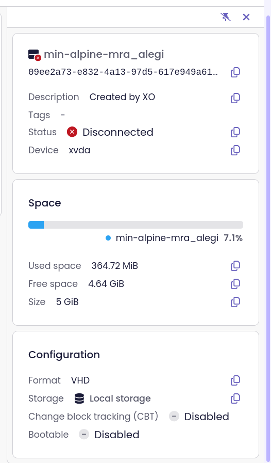The image size is (271, 463).
Task: Click the Bootable Disabled indicator
Action: point(109,435)
